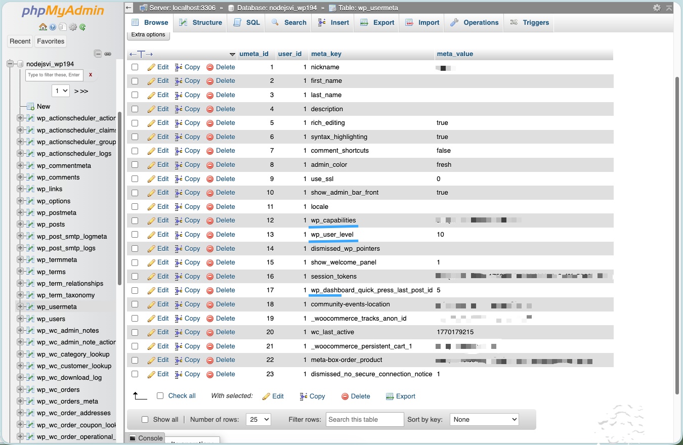The width and height of the screenshot is (683, 445).
Task: Edit the locale row
Action: click(158, 207)
